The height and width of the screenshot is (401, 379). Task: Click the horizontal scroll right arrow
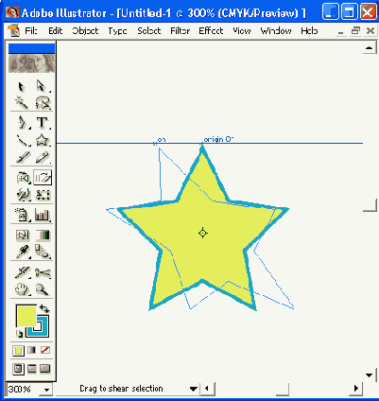coord(356,389)
